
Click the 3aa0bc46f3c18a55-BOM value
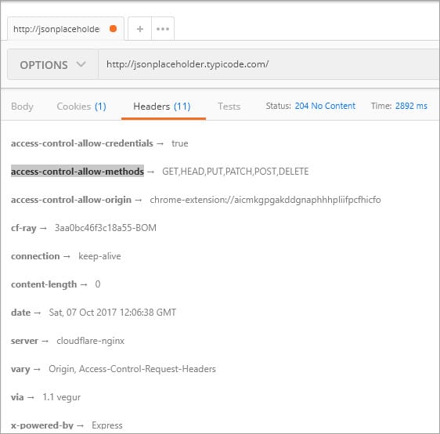[106, 228]
